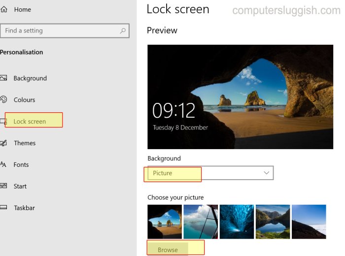Go to Themes settings

25,143
